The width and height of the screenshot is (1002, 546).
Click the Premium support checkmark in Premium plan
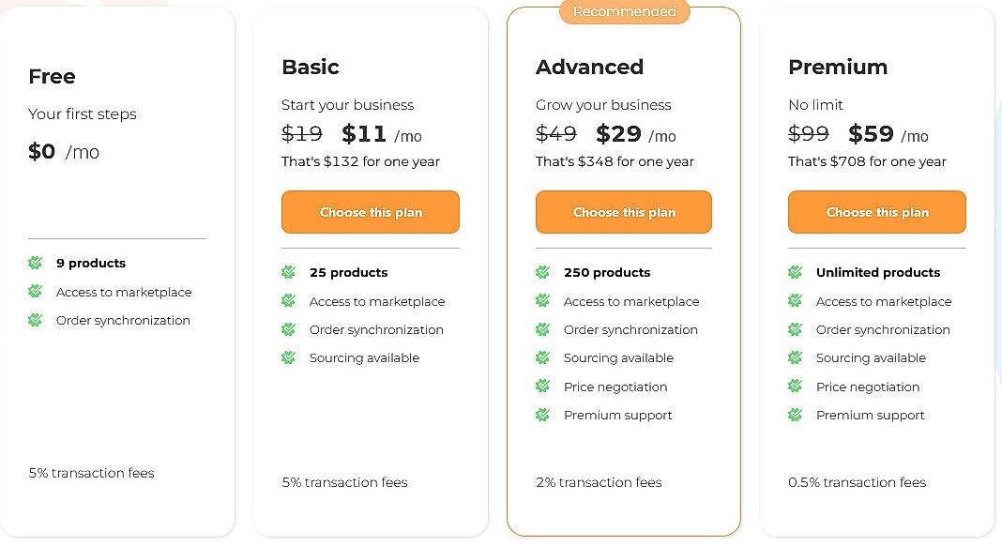(x=796, y=415)
